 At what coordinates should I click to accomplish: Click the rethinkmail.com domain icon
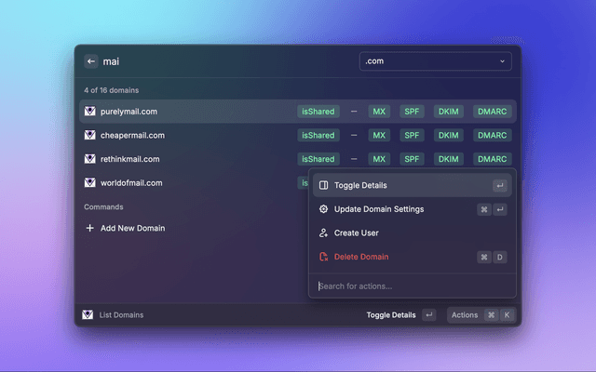pos(90,159)
